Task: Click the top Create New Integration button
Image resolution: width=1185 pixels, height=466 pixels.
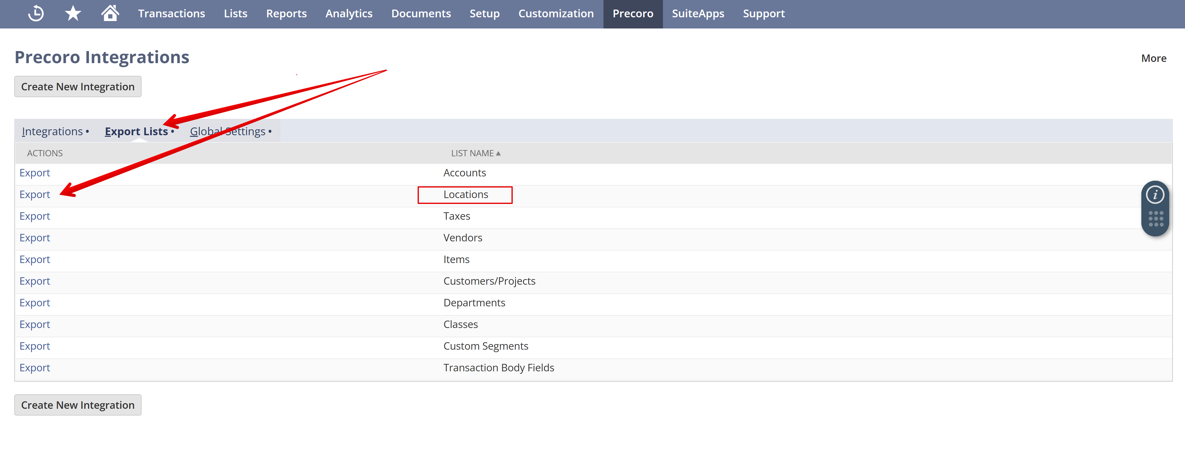Action: pos(78,86)
